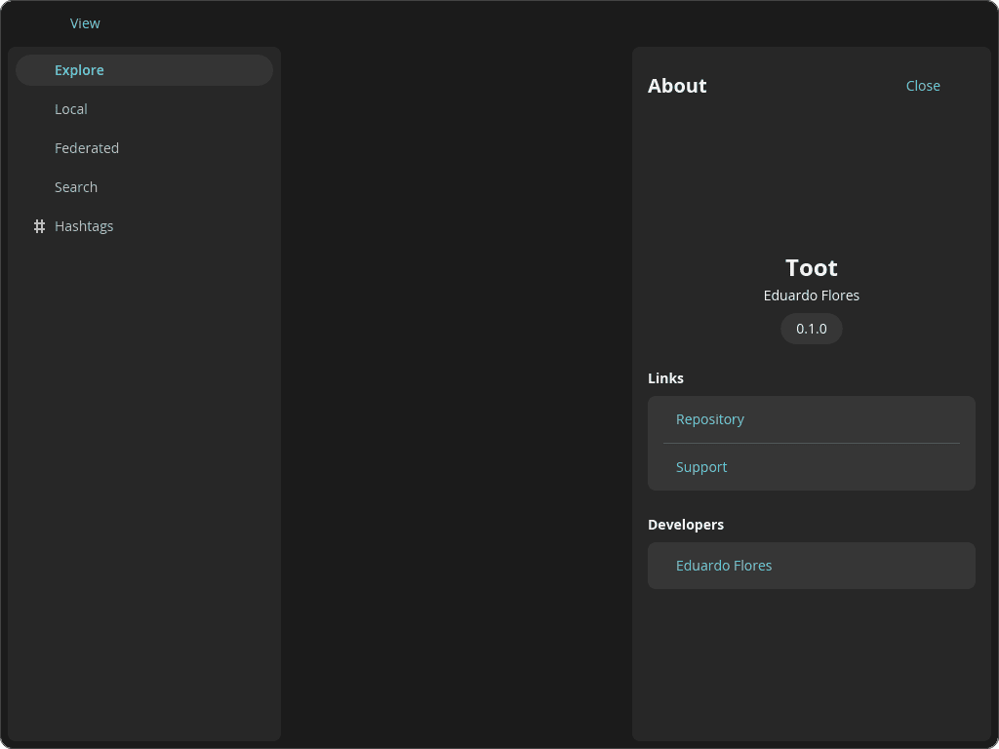The width and height of the screenshot is (999, 749).
Task: Select Explore in the sidebar
Action: pos(144,70)
